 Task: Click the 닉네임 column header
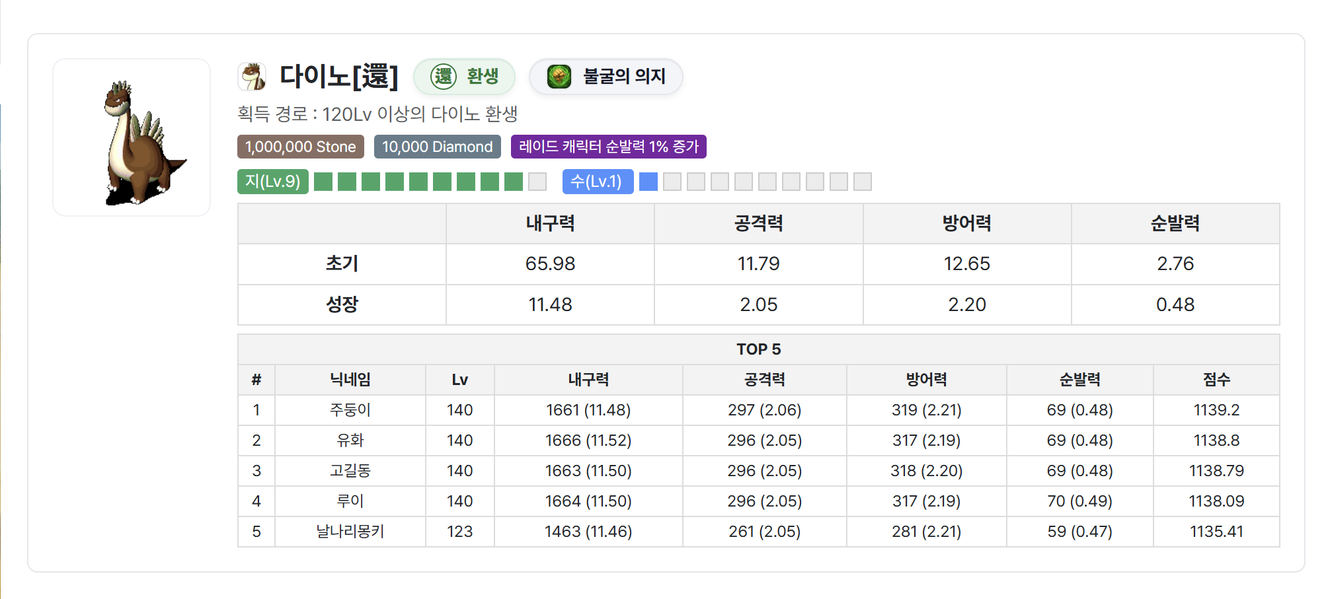click(x=350, y=380)
